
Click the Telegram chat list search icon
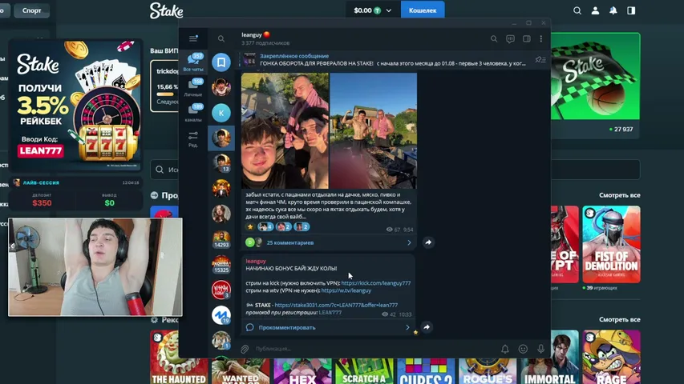pos(221,38)
